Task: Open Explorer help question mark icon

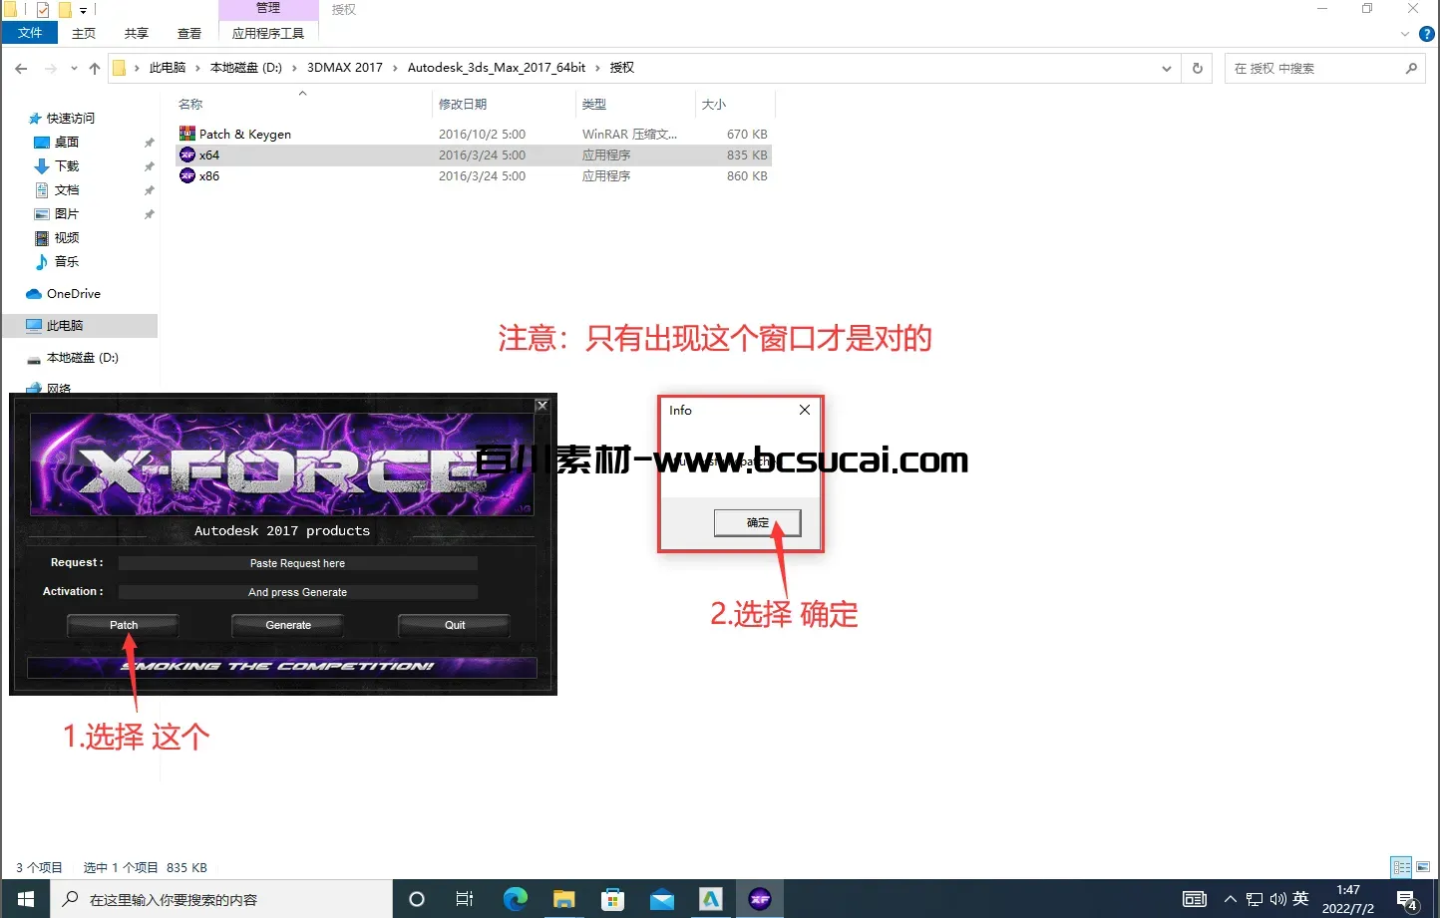Action: [1427, 34]
